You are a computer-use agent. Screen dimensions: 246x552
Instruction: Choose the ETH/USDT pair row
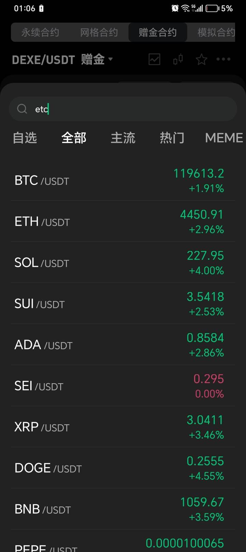pyautogui.click(x=123, y=222)
